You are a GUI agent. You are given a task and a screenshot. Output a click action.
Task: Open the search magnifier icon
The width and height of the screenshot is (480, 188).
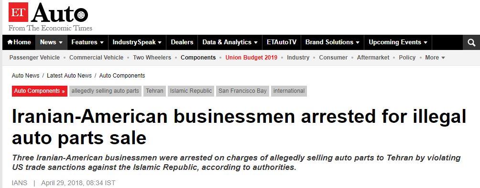471,43
